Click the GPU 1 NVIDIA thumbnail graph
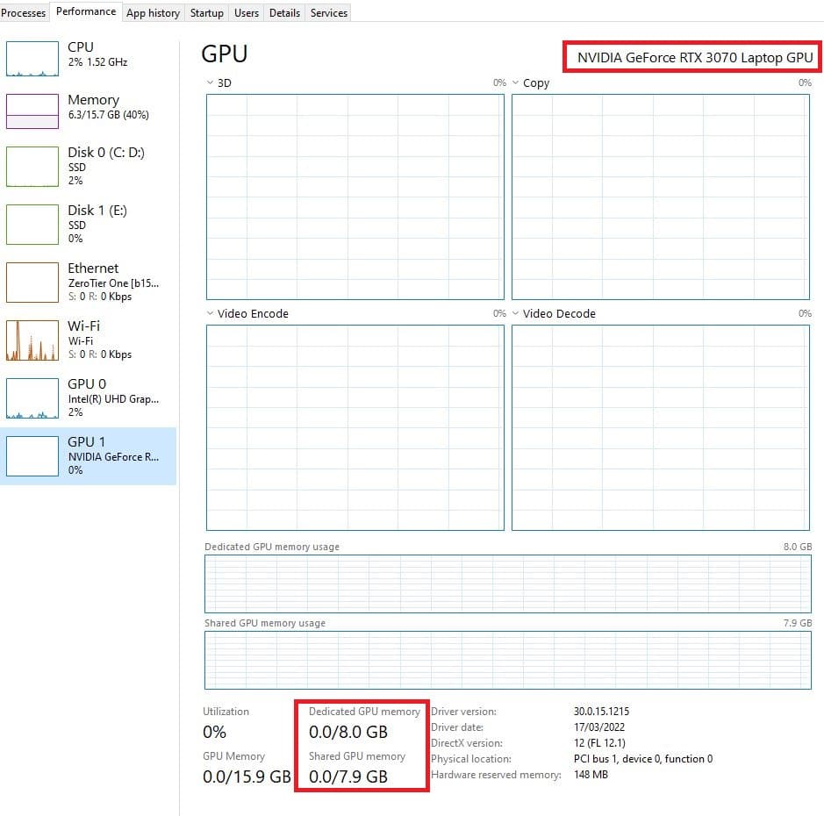The width and height of the screenshot is (824, 816). point(32,456)
